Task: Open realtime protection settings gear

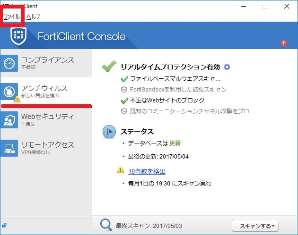Action: 227,67
